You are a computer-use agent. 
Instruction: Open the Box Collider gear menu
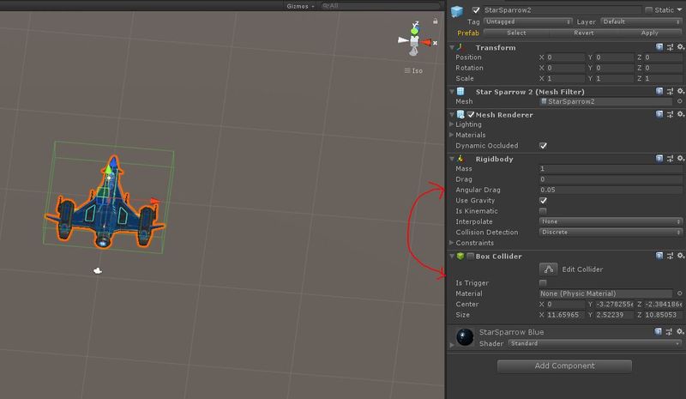point(680,256)
